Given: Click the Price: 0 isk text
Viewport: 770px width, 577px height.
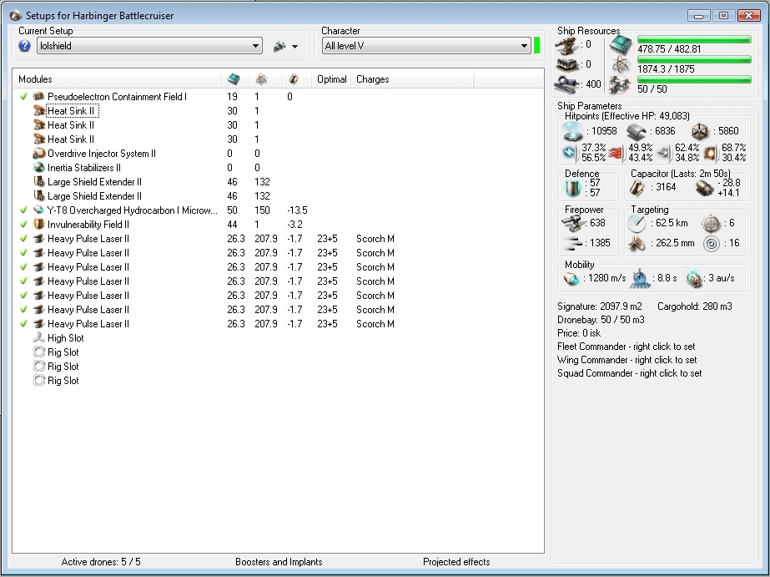Looking at the screenshot, I should click(578, 332).
